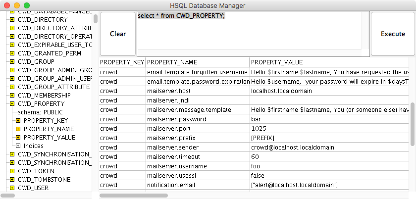Collapse the CWD_PROPERTY tree node
The width and height of the screenshot is (416, 199).
(12, 104)
